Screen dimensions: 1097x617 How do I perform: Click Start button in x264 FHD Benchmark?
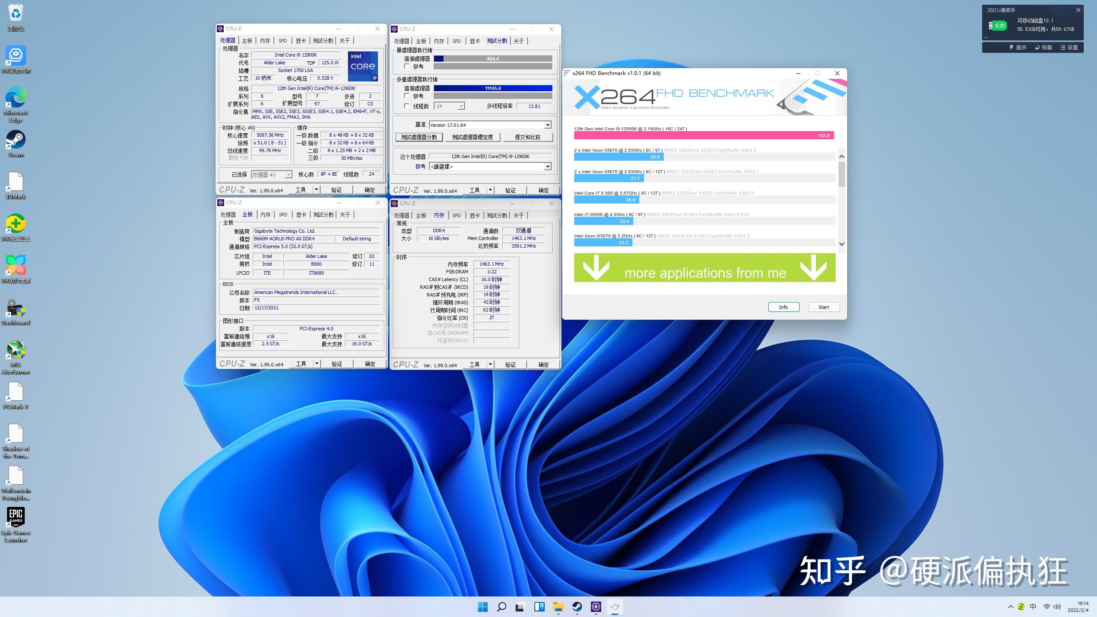823,307
